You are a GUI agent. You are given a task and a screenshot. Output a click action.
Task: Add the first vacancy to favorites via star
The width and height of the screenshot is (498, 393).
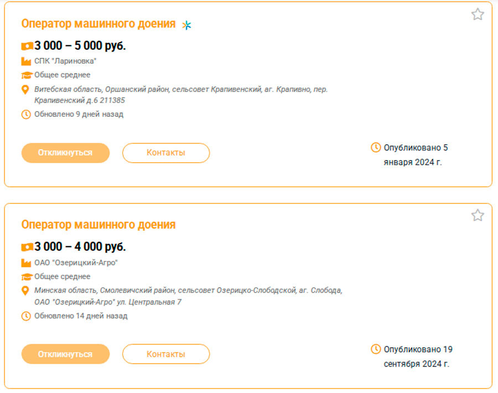478,14
